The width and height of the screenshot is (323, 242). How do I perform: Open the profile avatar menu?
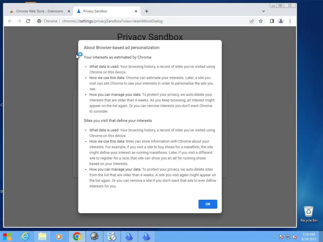[281, 21]
